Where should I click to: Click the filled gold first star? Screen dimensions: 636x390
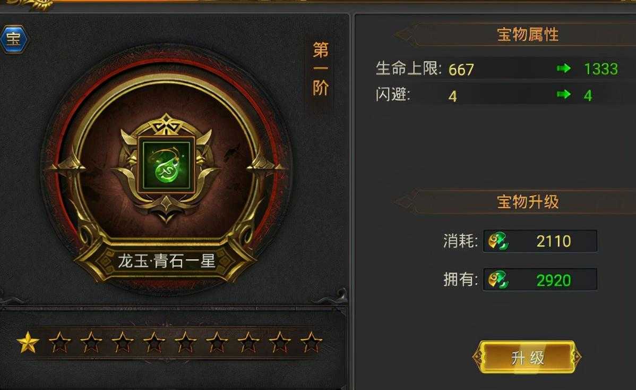(x=28, y=342)
